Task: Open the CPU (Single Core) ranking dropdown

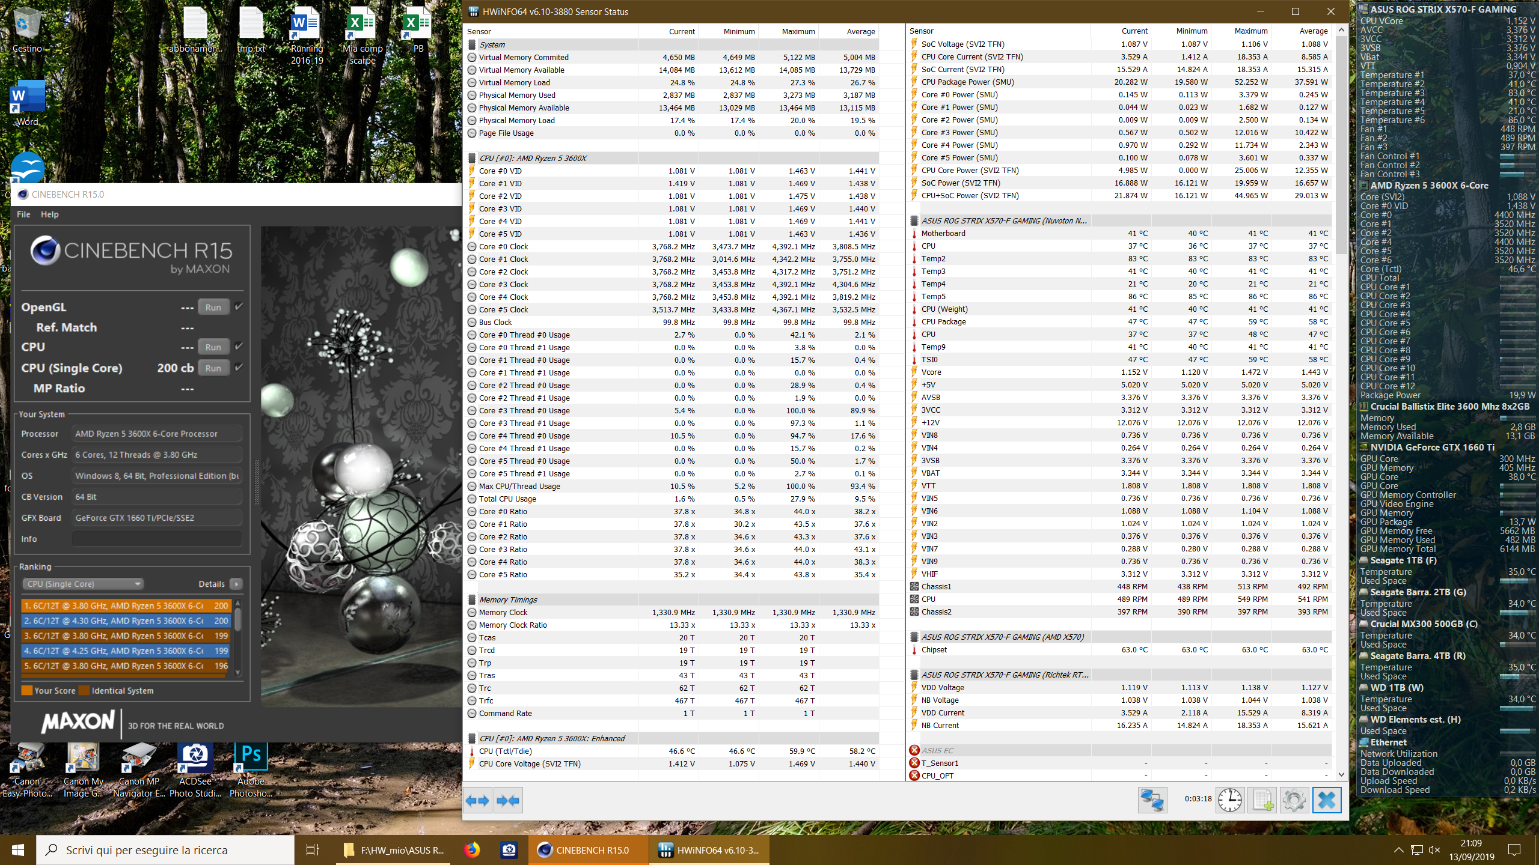Action: [83, 584]
